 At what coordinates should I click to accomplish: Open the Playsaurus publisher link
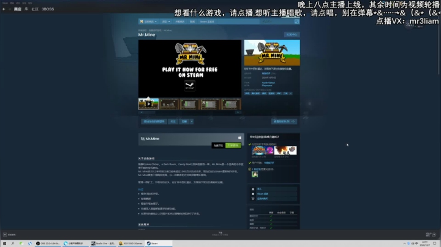[x=267, y=86]
